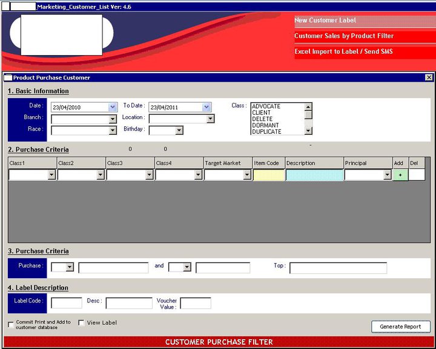
Task: Close the Product Purchase Customer window
Action: (x=429, y=77)
